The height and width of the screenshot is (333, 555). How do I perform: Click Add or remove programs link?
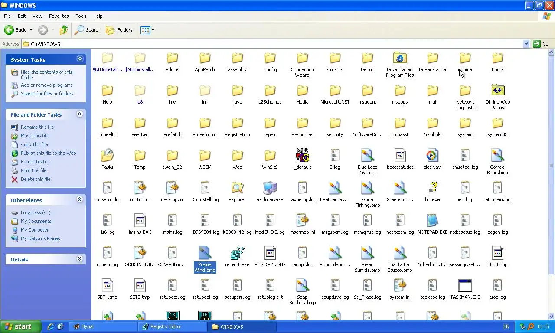pos(46,85)
